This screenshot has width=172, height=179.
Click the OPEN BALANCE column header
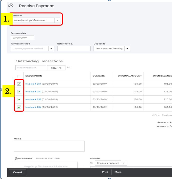pos(162,76)
